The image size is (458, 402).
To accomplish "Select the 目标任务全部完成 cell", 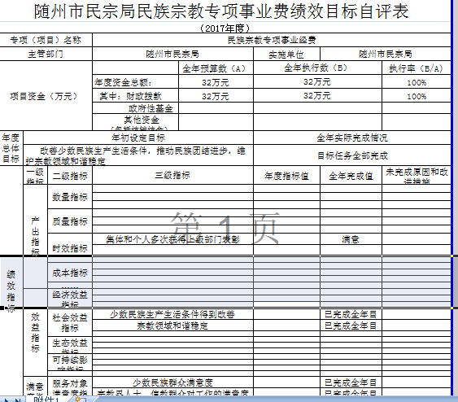I will [x=352, y=155].
